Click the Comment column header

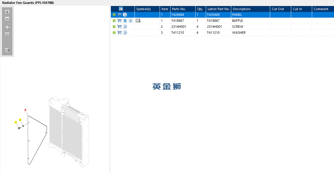point(323,9)
